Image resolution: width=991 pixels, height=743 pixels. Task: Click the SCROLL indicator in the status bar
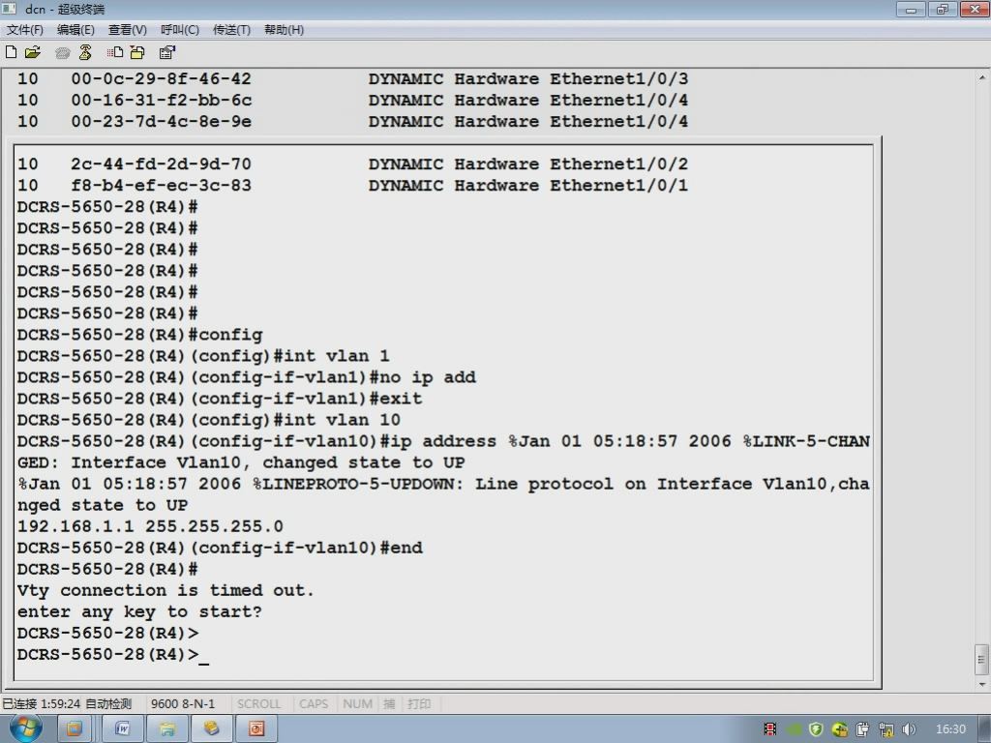coord(258,704)
